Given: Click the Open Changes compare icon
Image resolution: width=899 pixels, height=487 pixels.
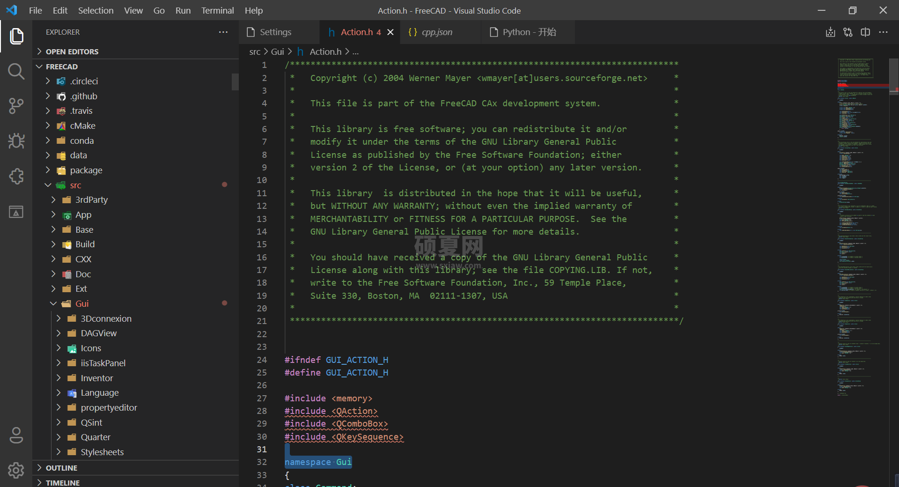Looking at the screenshot, I should [x=848, y=32].
